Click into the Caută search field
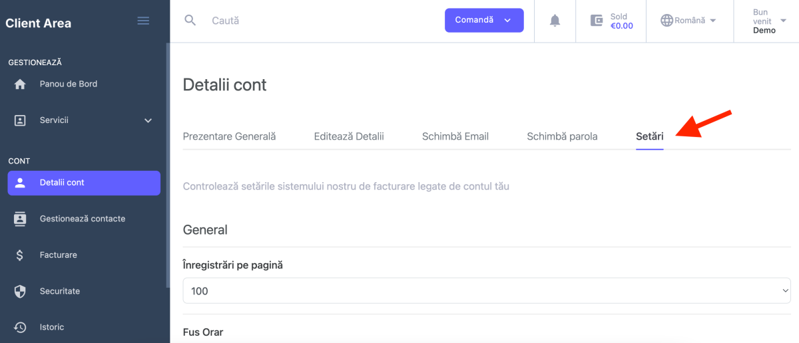Viewport: 799px width, 343px height. coord(320,21)
